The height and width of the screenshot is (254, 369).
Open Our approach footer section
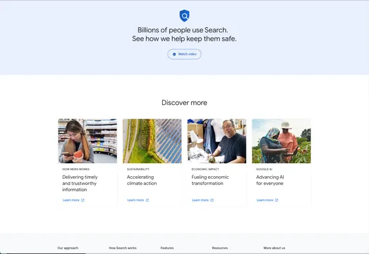(x=68, y=248)
